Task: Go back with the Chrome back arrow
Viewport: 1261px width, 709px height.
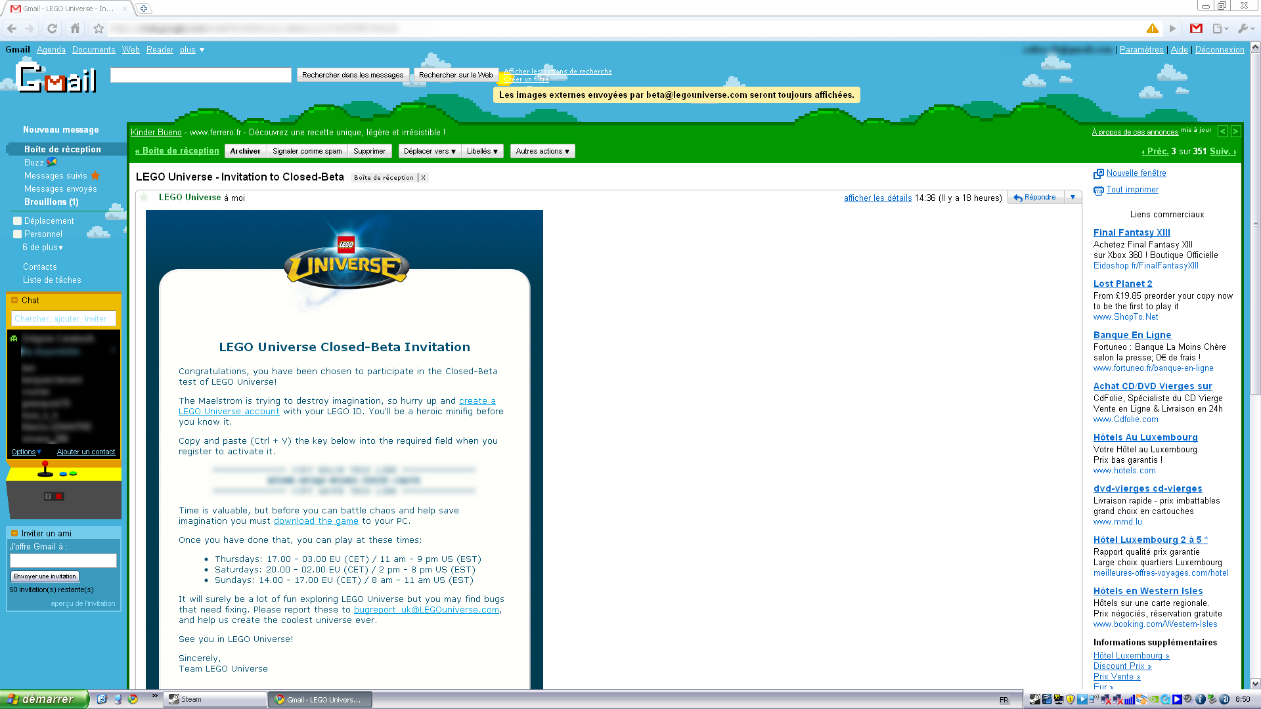Action: pos(11,28)
